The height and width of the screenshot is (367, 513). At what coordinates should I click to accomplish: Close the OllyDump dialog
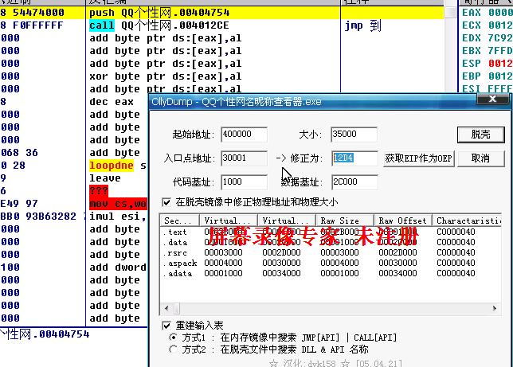492,99
